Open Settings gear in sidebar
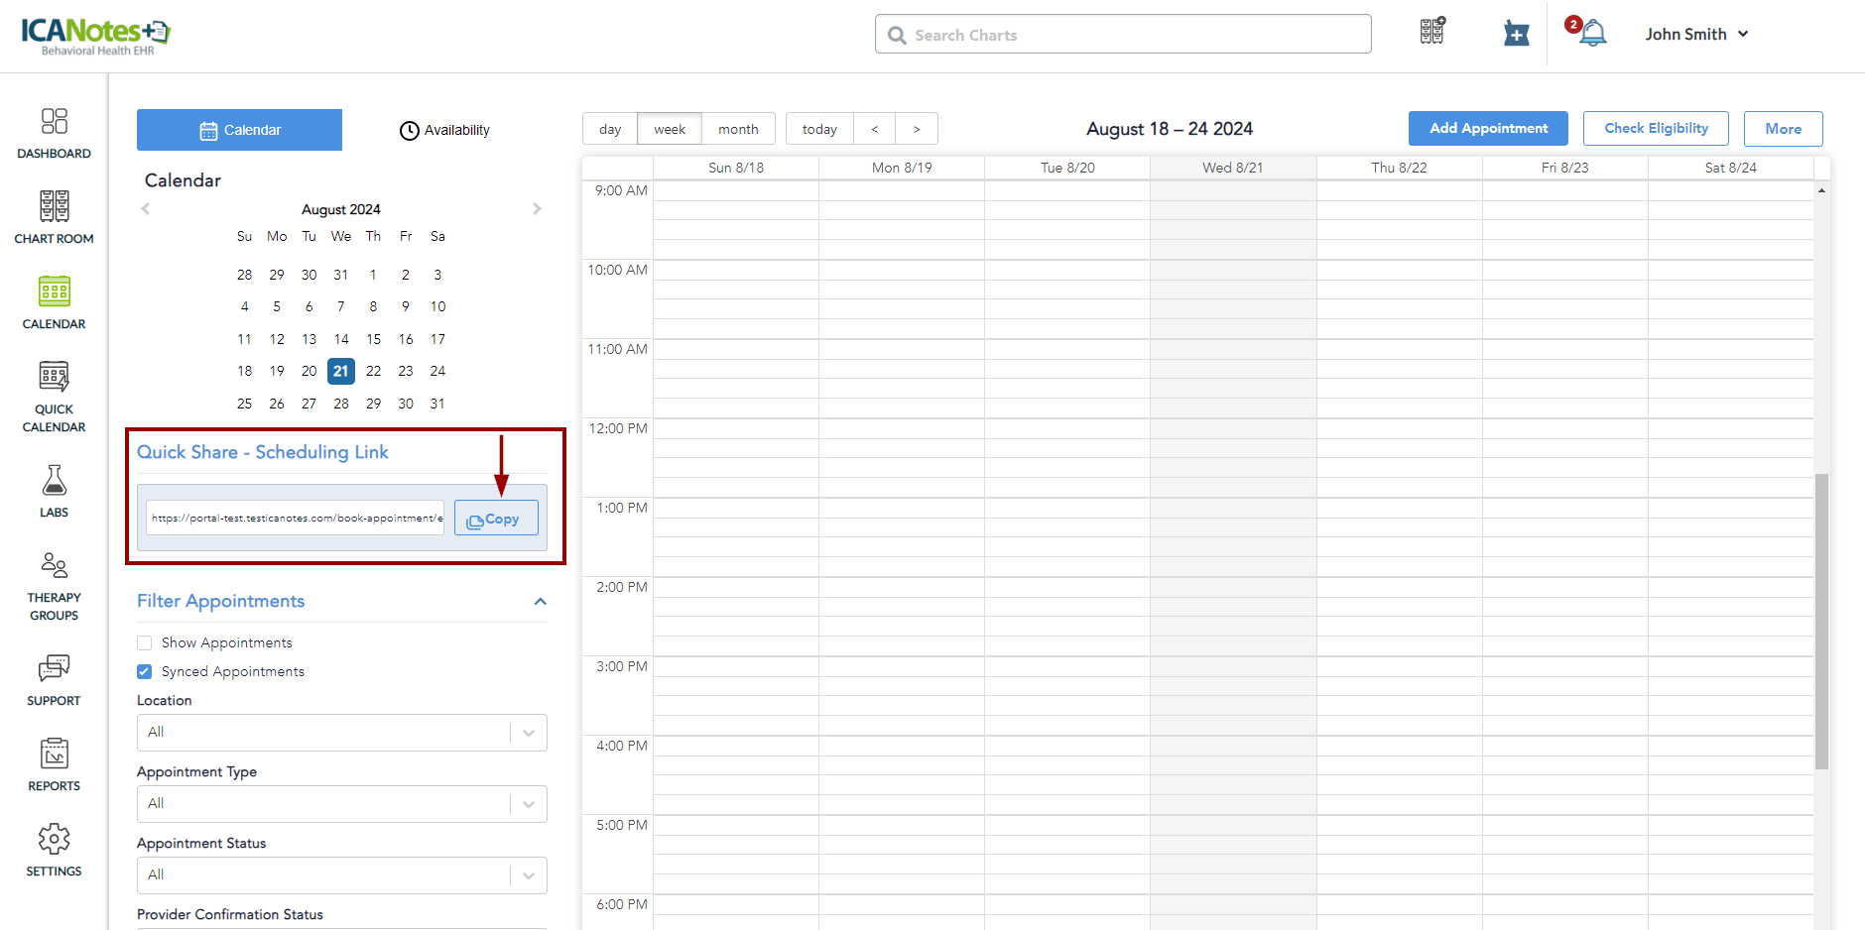The width and height of the screenshot is (1865, 930). click(54, 850)
